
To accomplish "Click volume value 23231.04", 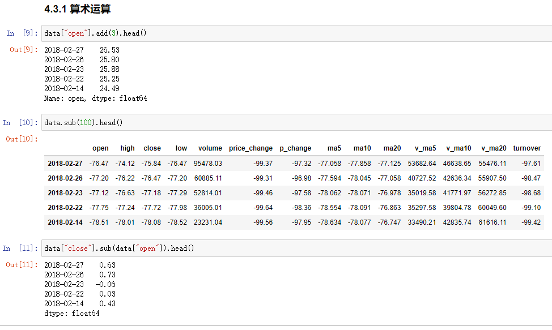I will click(x=208, y=222).
